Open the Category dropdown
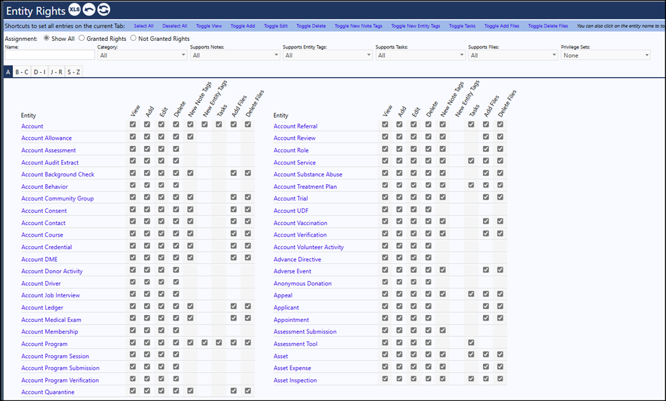Screen dimensions: 666x401 coord(142,55)
